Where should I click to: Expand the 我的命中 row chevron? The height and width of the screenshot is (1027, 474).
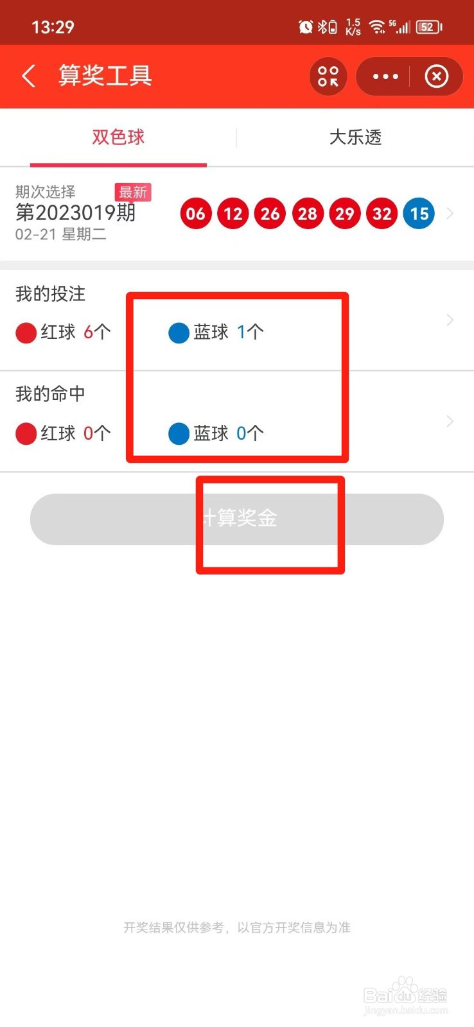[x=450, y=421]
